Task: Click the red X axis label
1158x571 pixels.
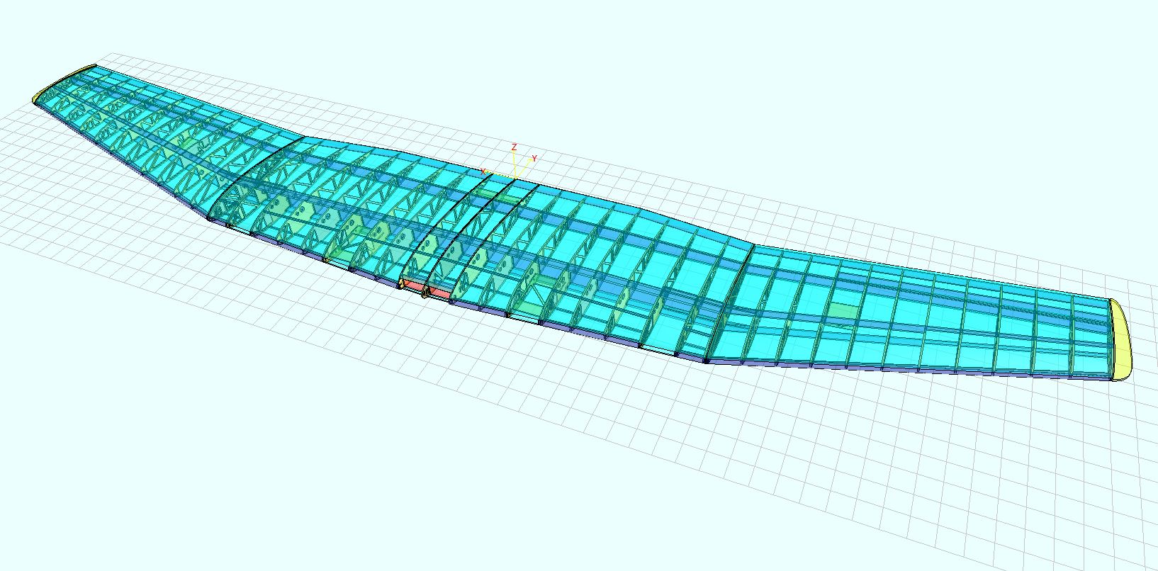Action: tap(484, 172)
